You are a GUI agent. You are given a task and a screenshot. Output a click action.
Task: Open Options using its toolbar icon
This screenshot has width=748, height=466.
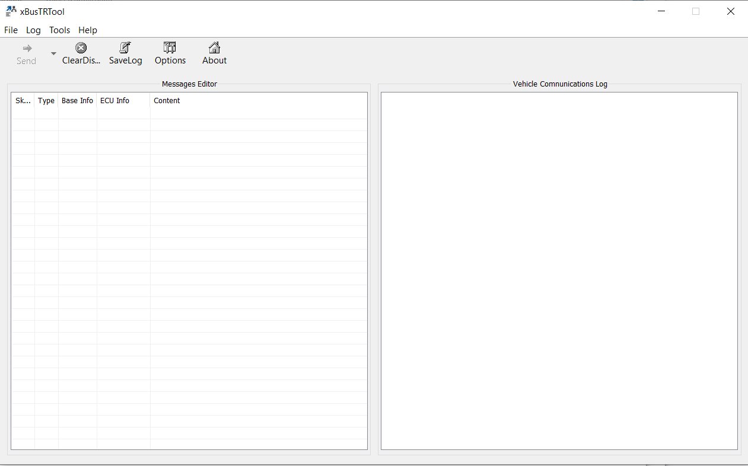coord(170,47)
